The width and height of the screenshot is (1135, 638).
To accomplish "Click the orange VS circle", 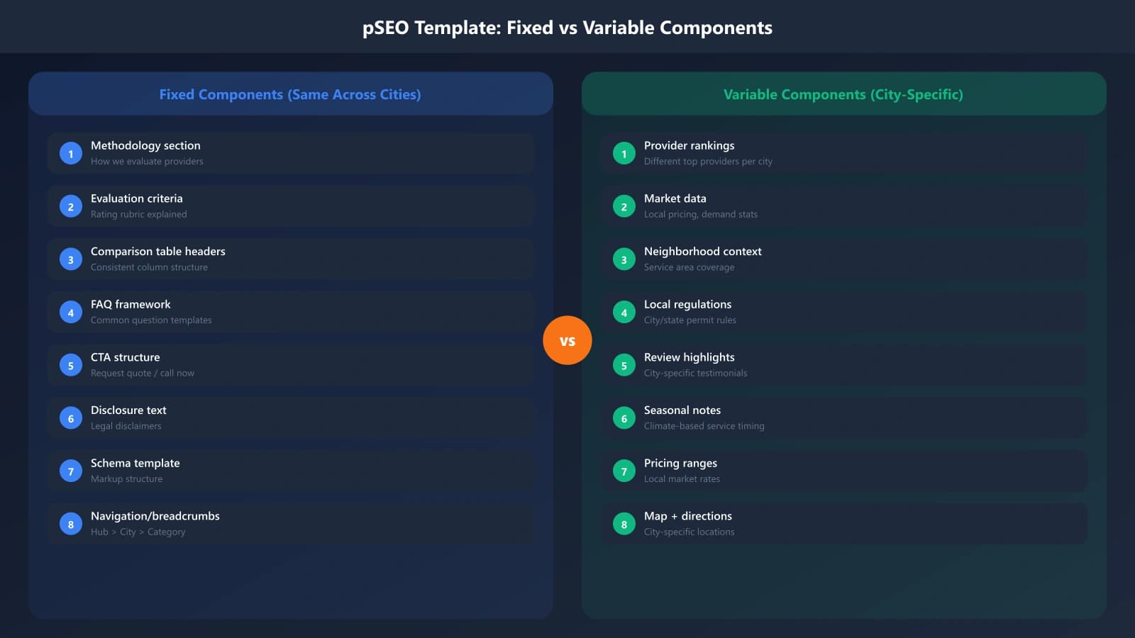I will [567, 340].
